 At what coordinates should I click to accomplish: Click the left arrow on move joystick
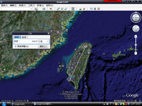pyautogui.click(x=134, y=29)
